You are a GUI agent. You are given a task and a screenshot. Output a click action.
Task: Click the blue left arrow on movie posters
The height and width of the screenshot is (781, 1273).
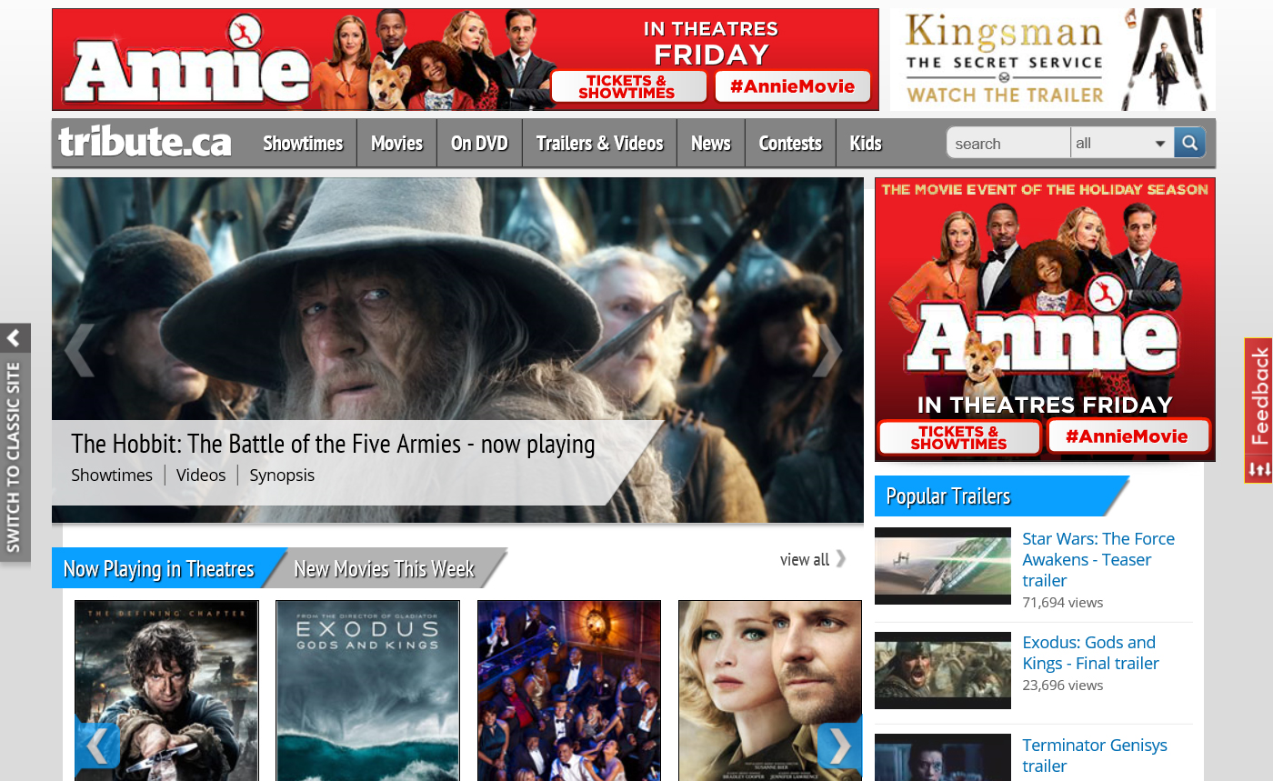click(x=97, y=747)
